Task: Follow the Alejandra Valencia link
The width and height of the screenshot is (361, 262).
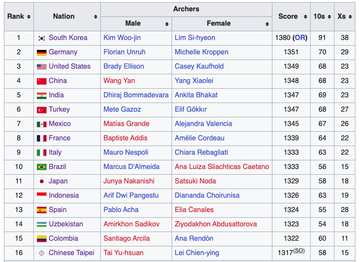Action: (203, 124)
